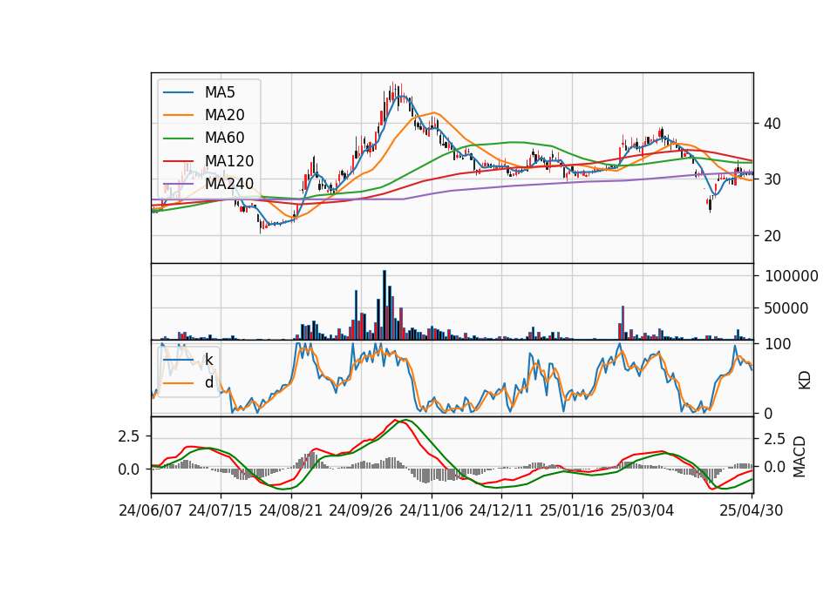
Task: Click the 25/04/30 date tick label
Action: pos(752,510)
